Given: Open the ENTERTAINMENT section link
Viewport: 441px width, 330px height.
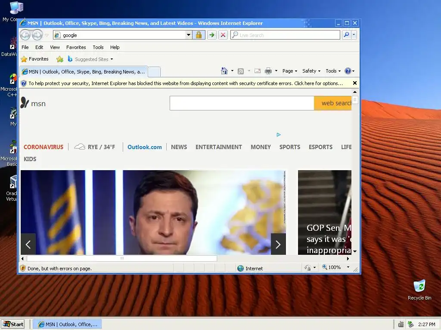Looking at the screenshot, I should (x=218, y=147).
